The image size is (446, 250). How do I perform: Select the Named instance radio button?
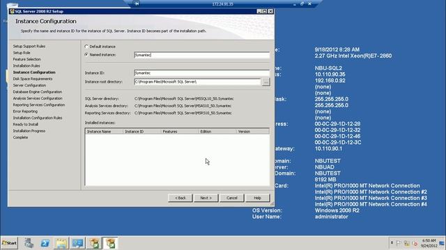86,55
